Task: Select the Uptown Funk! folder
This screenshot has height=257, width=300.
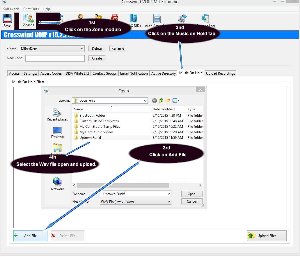Action: click(x=90, y=138)
